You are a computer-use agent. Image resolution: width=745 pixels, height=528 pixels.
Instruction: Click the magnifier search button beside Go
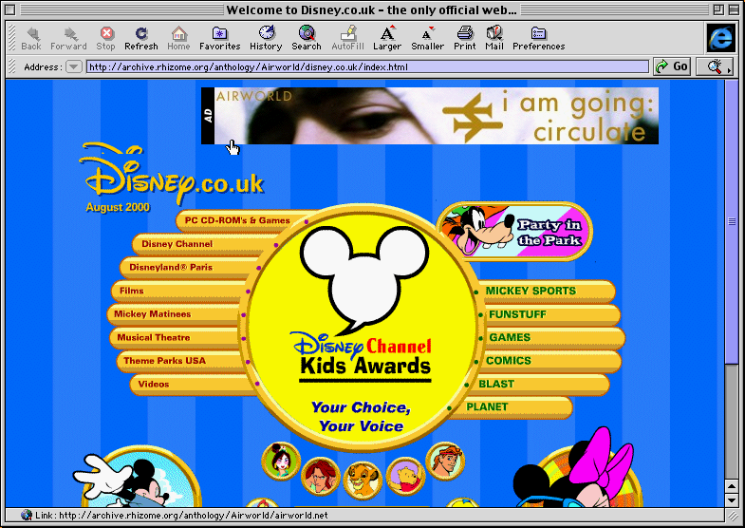714,66
